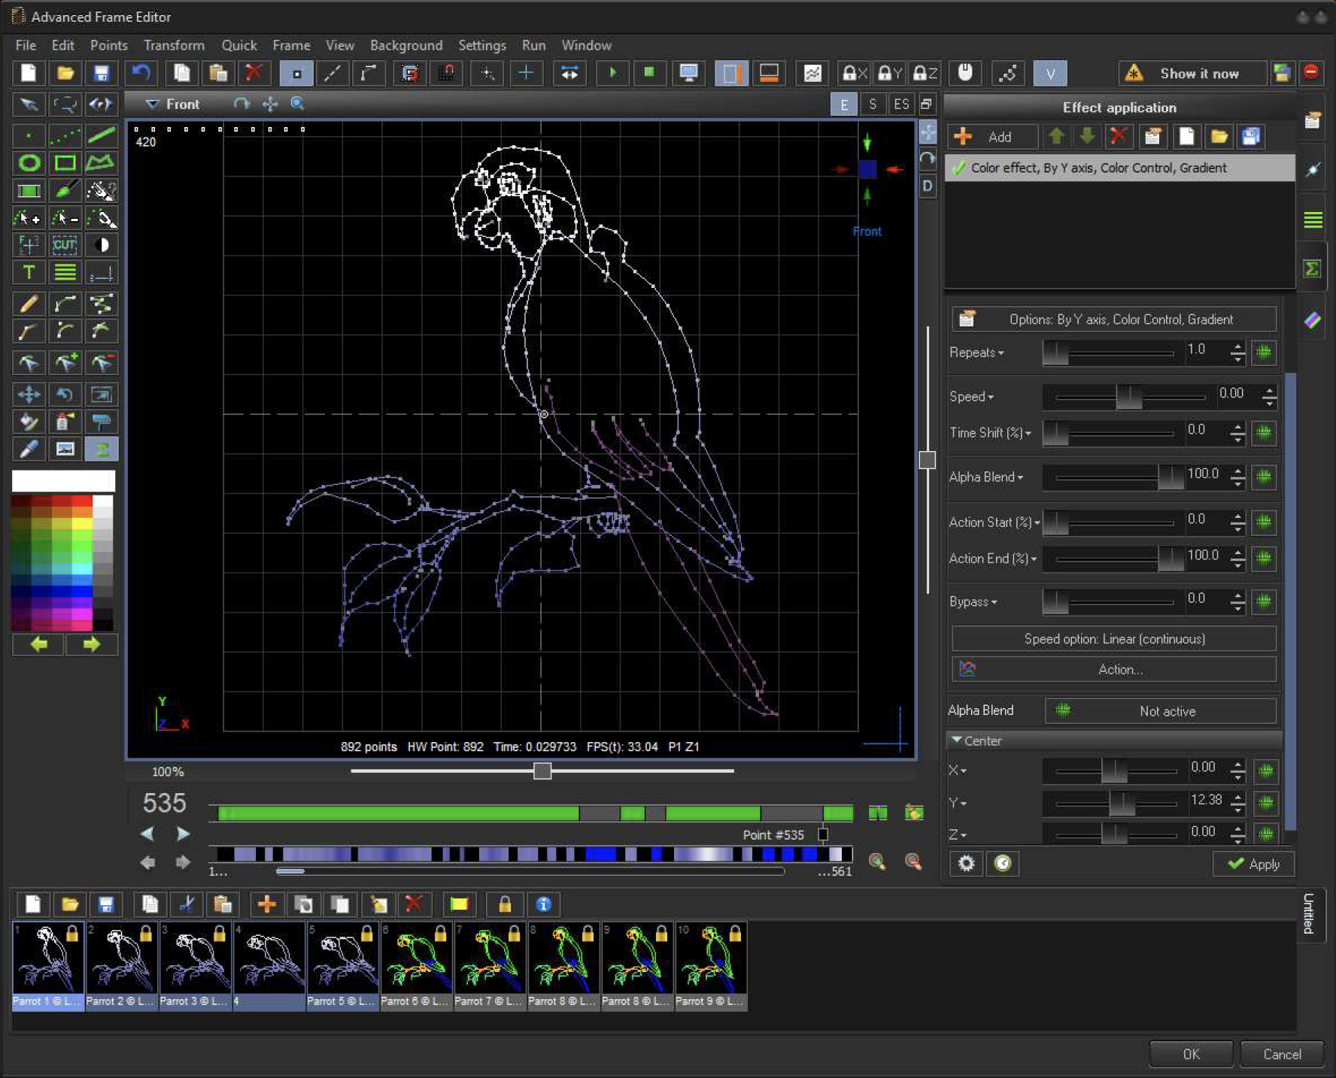
Task: Click the Undo arrow in top toolbar
Action: pos(141,73)
